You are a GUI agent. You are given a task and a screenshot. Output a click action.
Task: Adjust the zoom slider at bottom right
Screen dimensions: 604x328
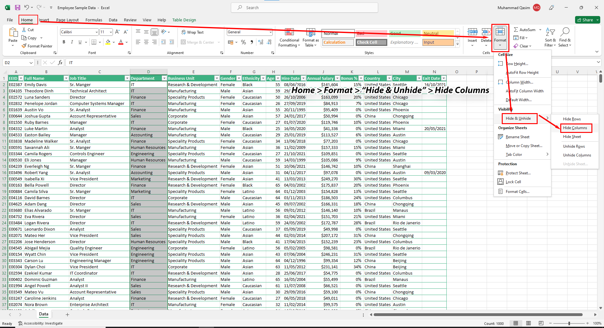tap(569, 323)
